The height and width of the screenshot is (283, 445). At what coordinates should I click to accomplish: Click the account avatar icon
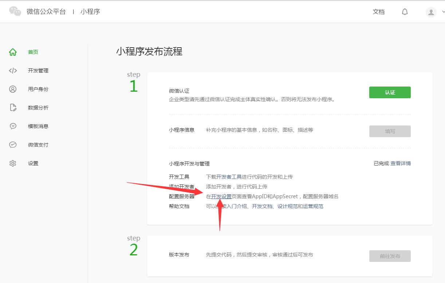point(430,11)
